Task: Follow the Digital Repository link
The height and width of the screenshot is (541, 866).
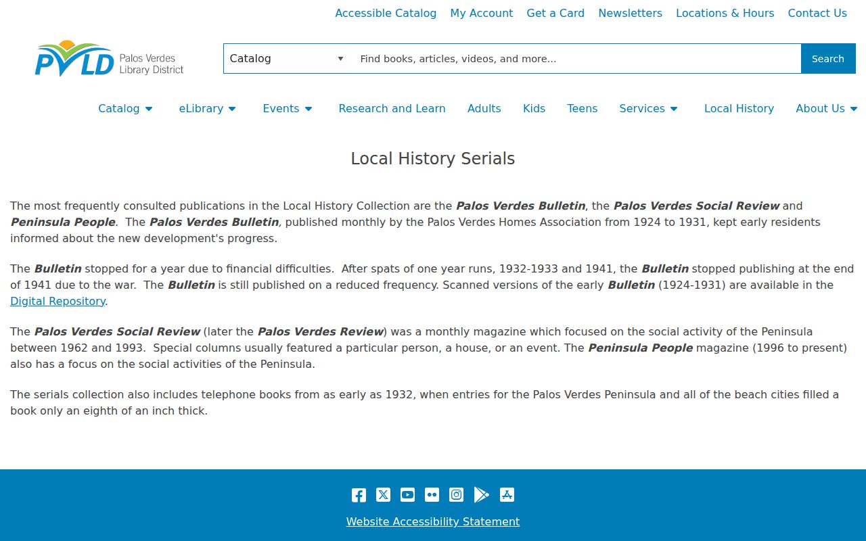Action: (58, 301)
